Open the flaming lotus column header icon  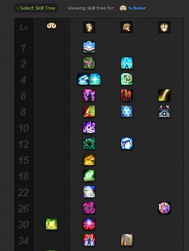[x=164, y=27]
